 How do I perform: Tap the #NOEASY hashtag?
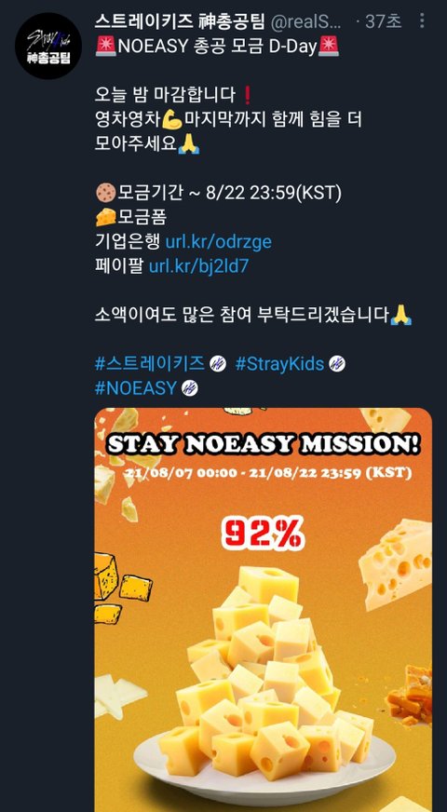coord(136,388)
